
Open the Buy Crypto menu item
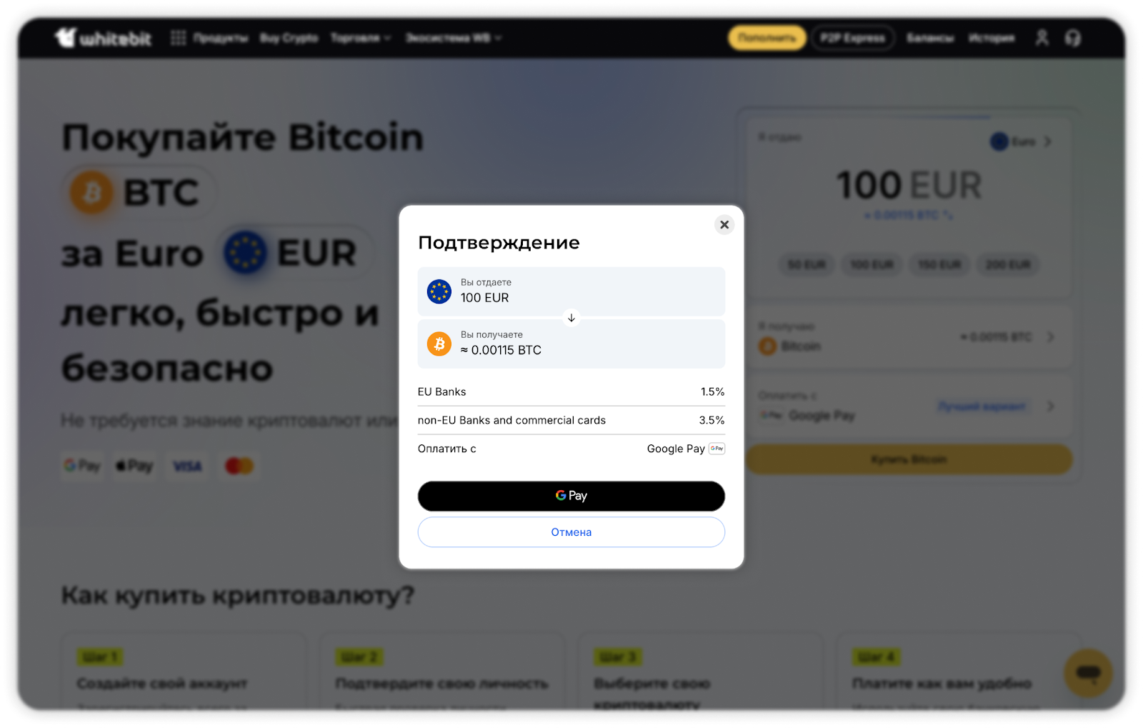click(x=289, y=38)
